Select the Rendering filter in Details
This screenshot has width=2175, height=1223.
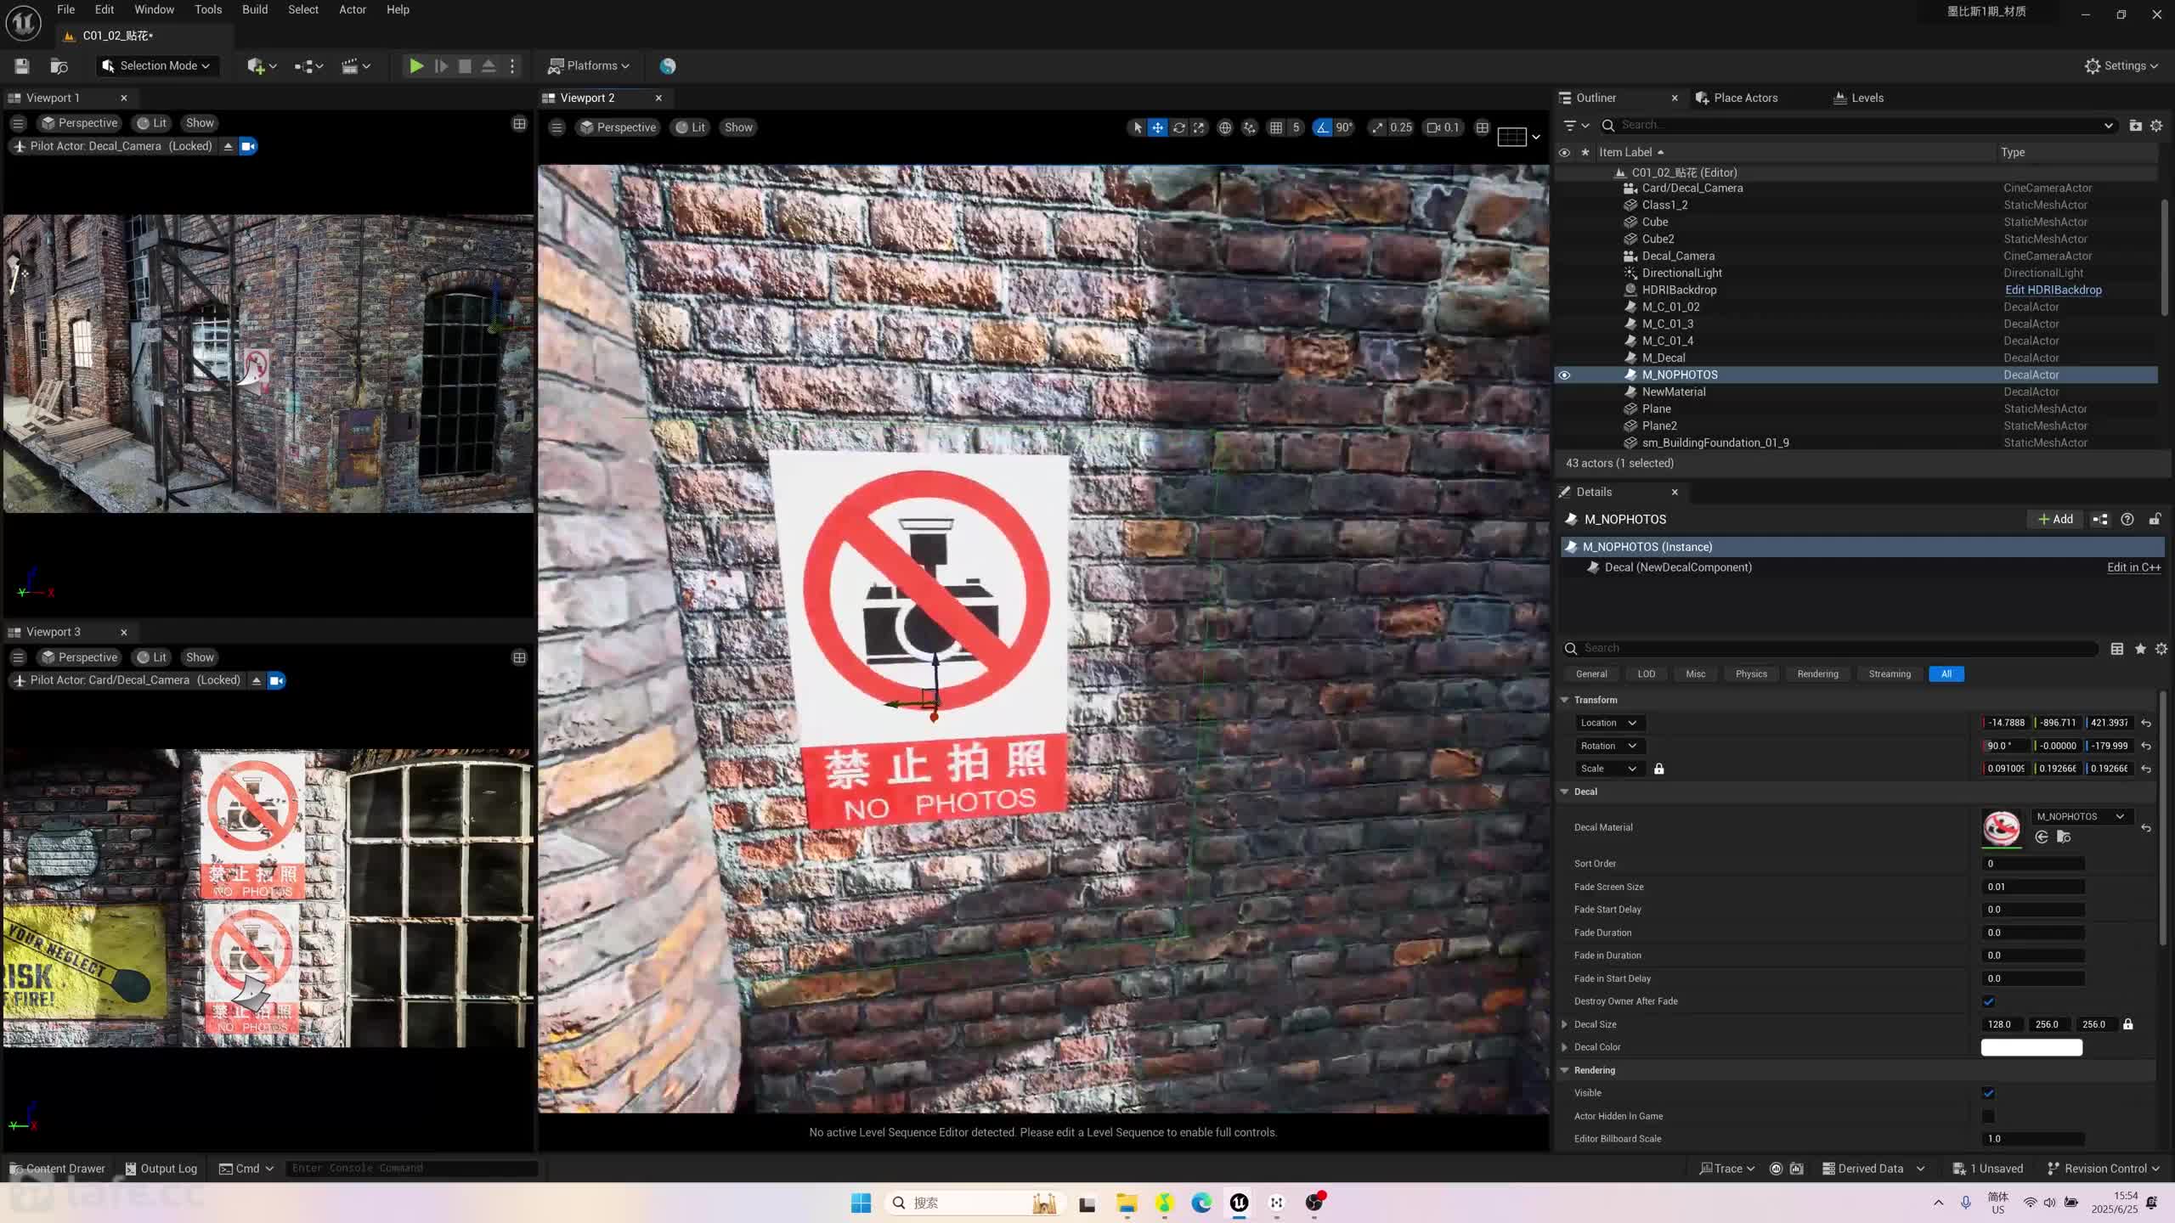click(x=1817, y=674)
